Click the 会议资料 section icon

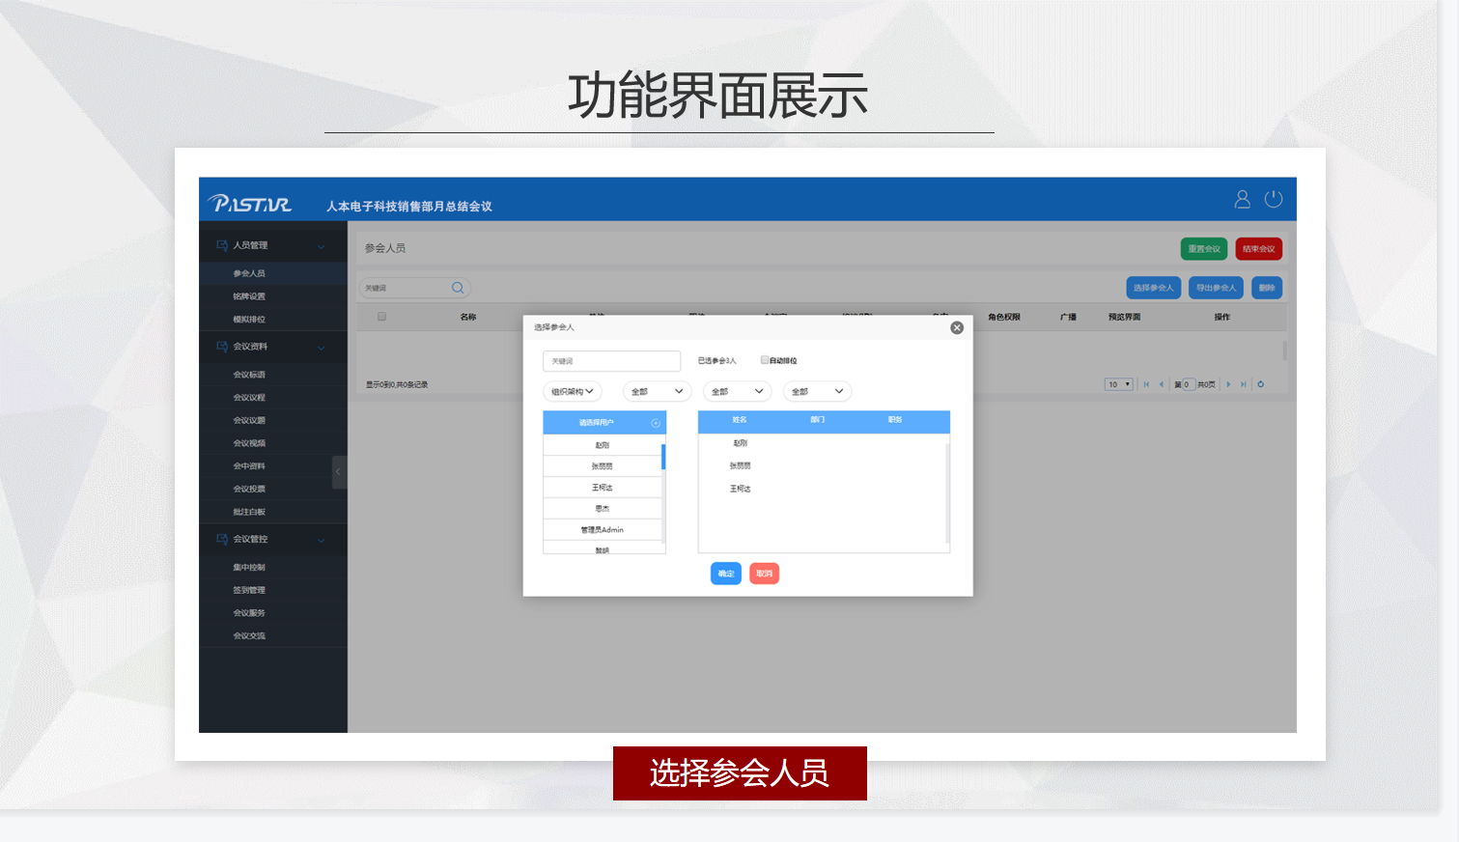(222, 347)
